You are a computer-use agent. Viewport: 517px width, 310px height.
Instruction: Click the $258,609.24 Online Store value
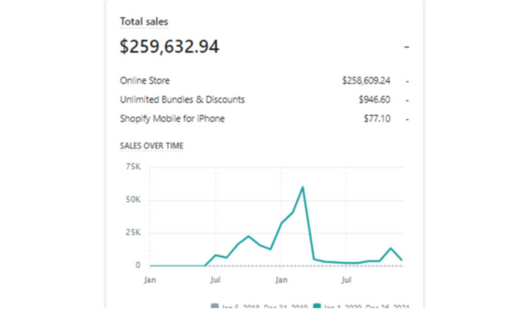[366, 81]
